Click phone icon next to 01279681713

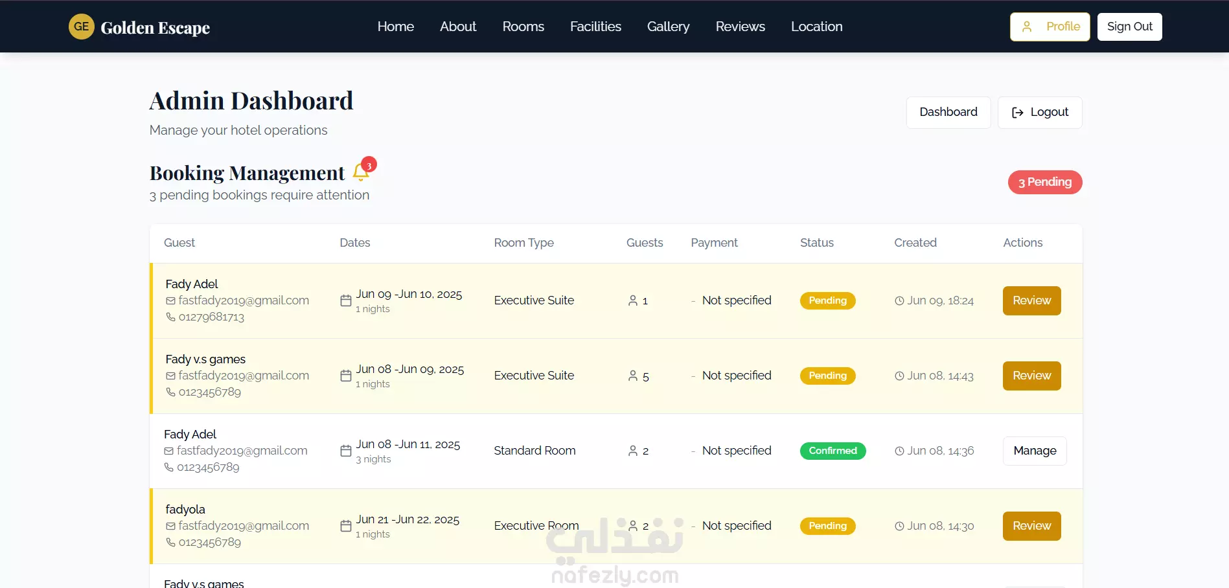(x=170, y=317)
